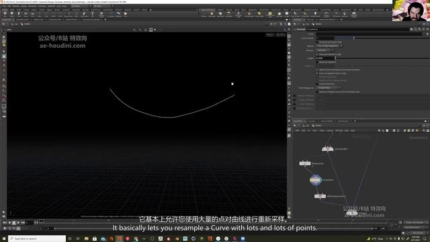Image resolution: width=430 pixels, height=242 pixels.
Task: Select the highlighted resample node
Action: tap(316, 180)
